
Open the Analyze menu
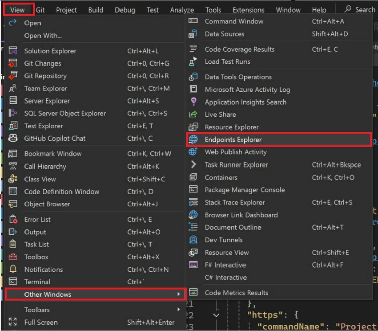pos(182,10)
